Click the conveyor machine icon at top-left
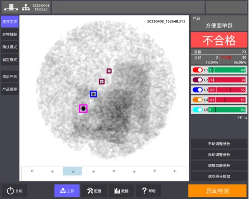The image size is (249, 199). pos(11,7)
